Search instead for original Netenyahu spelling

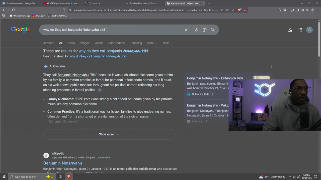click(98, 56)
